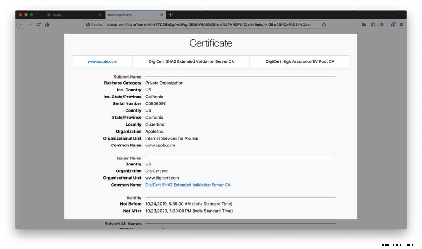Click the Subject Name section label
The height and width of the screenshot is (249, 422).
point(127,77)
